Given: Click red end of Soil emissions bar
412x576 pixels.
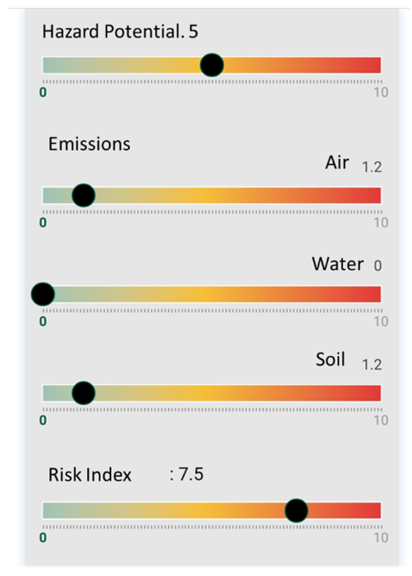Looking at the screenshot, I should (x=374, y=393).
